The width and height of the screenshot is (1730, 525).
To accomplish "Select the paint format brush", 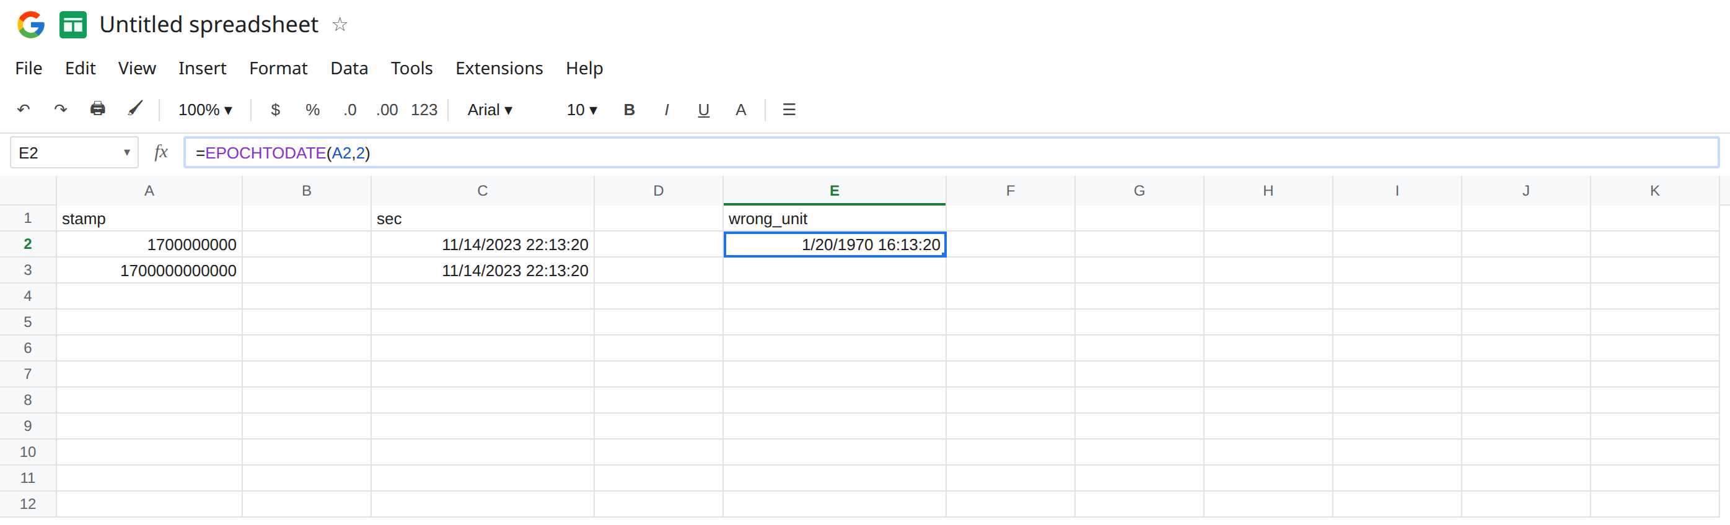I will point(135,109).
